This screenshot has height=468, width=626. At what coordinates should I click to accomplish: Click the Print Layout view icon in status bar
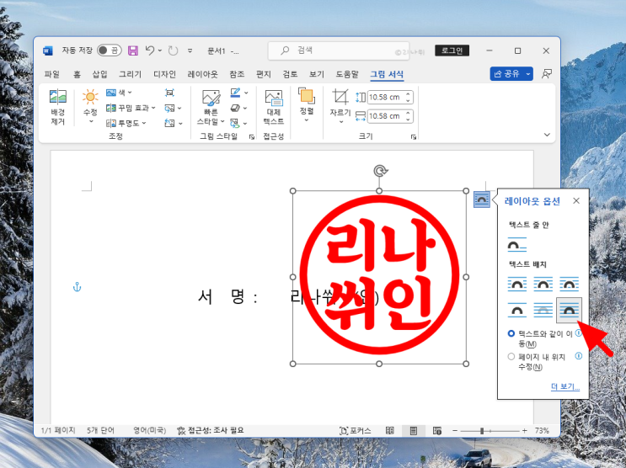point(413,430)
